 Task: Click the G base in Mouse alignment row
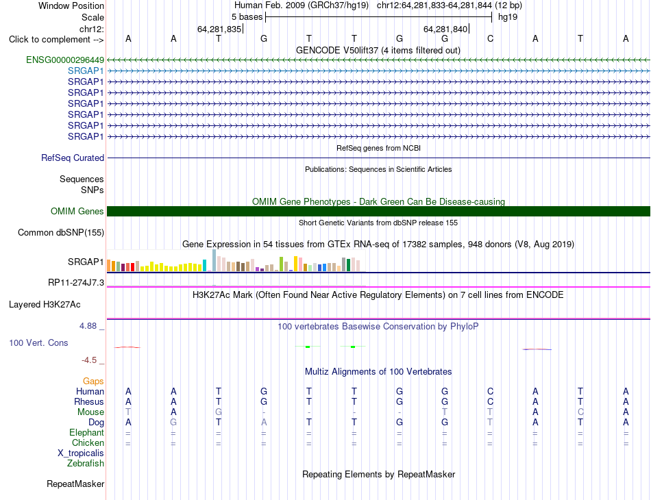click(x=219, y=412)
